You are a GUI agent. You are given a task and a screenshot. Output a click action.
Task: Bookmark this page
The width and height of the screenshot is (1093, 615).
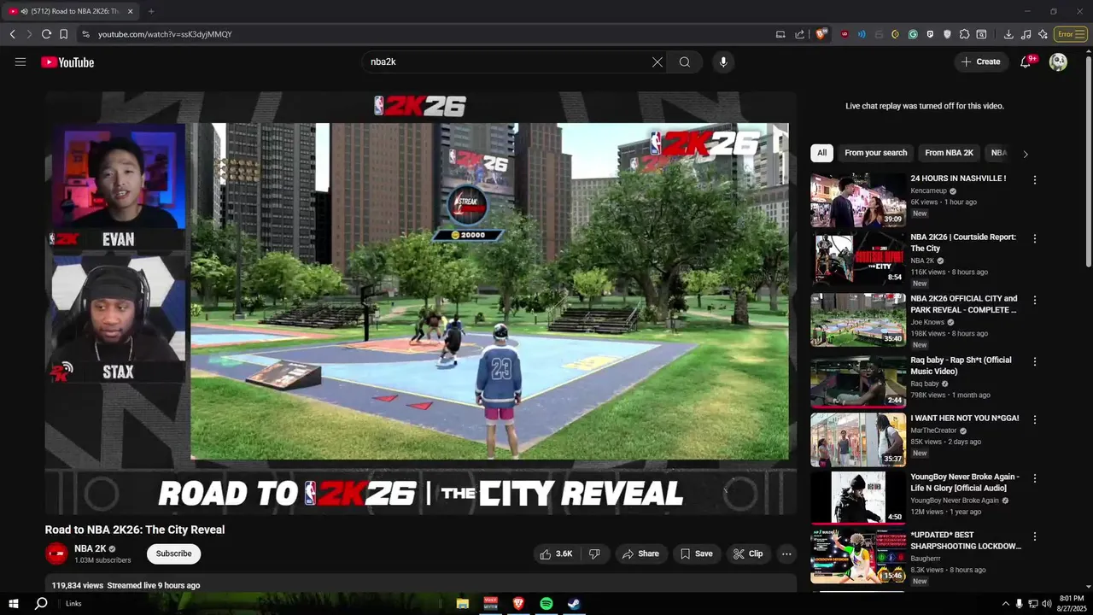tap(63, 34)
